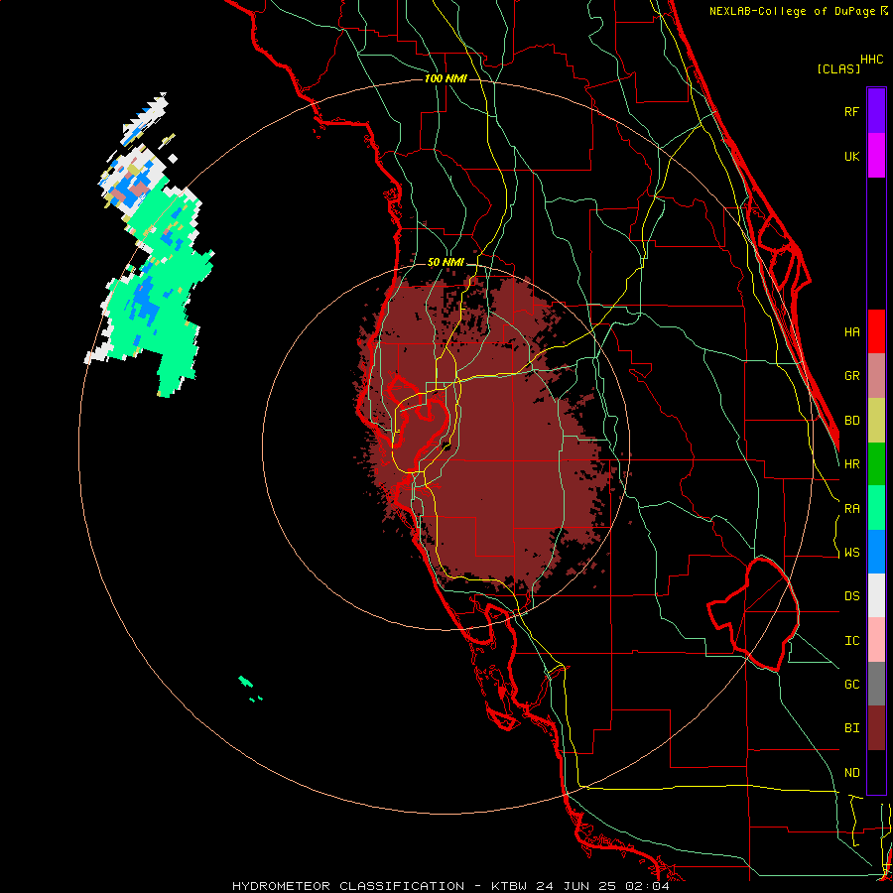Viewport: 893px width, 893px height.
Task: Select the 'BD' legend label
Action: [851, 421]
